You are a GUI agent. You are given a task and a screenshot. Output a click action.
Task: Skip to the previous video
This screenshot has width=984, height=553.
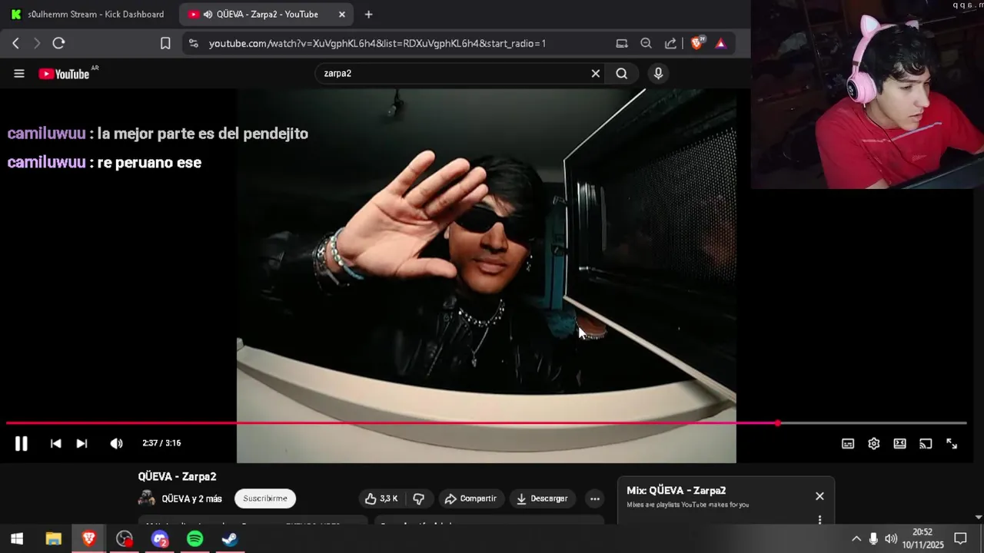tap(55, 443)
